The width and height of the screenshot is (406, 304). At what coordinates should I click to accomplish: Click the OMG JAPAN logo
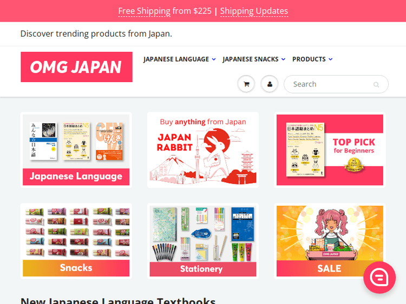(x=77, y=67)
